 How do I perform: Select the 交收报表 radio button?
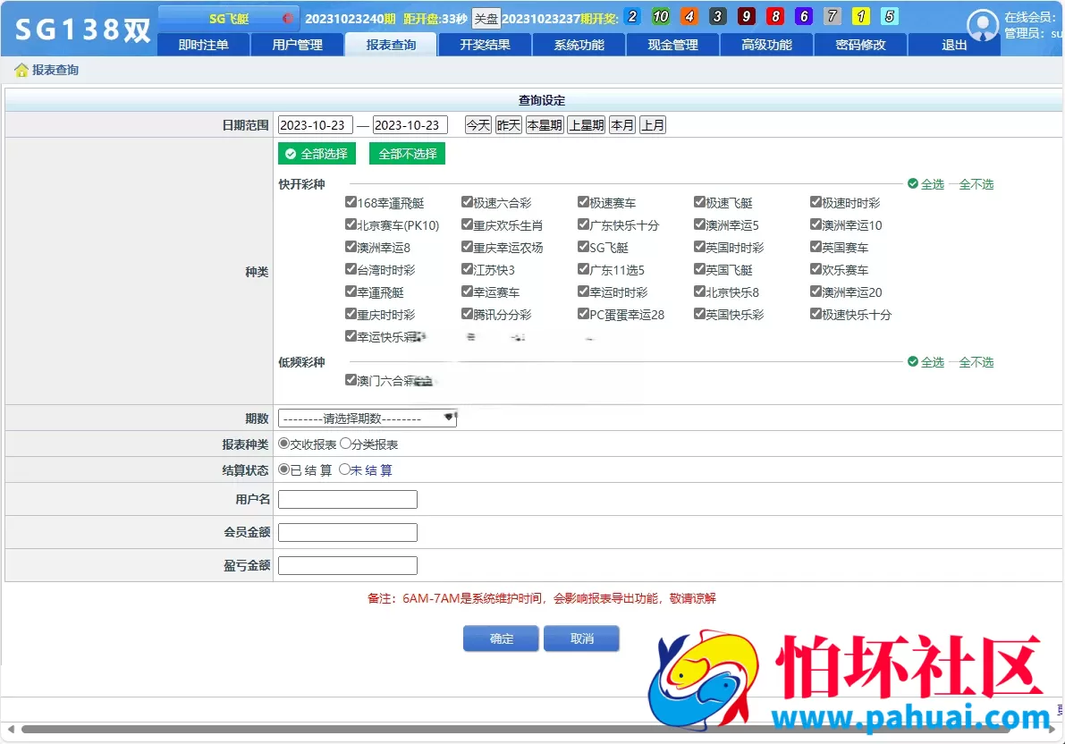[x=283, y=444]
